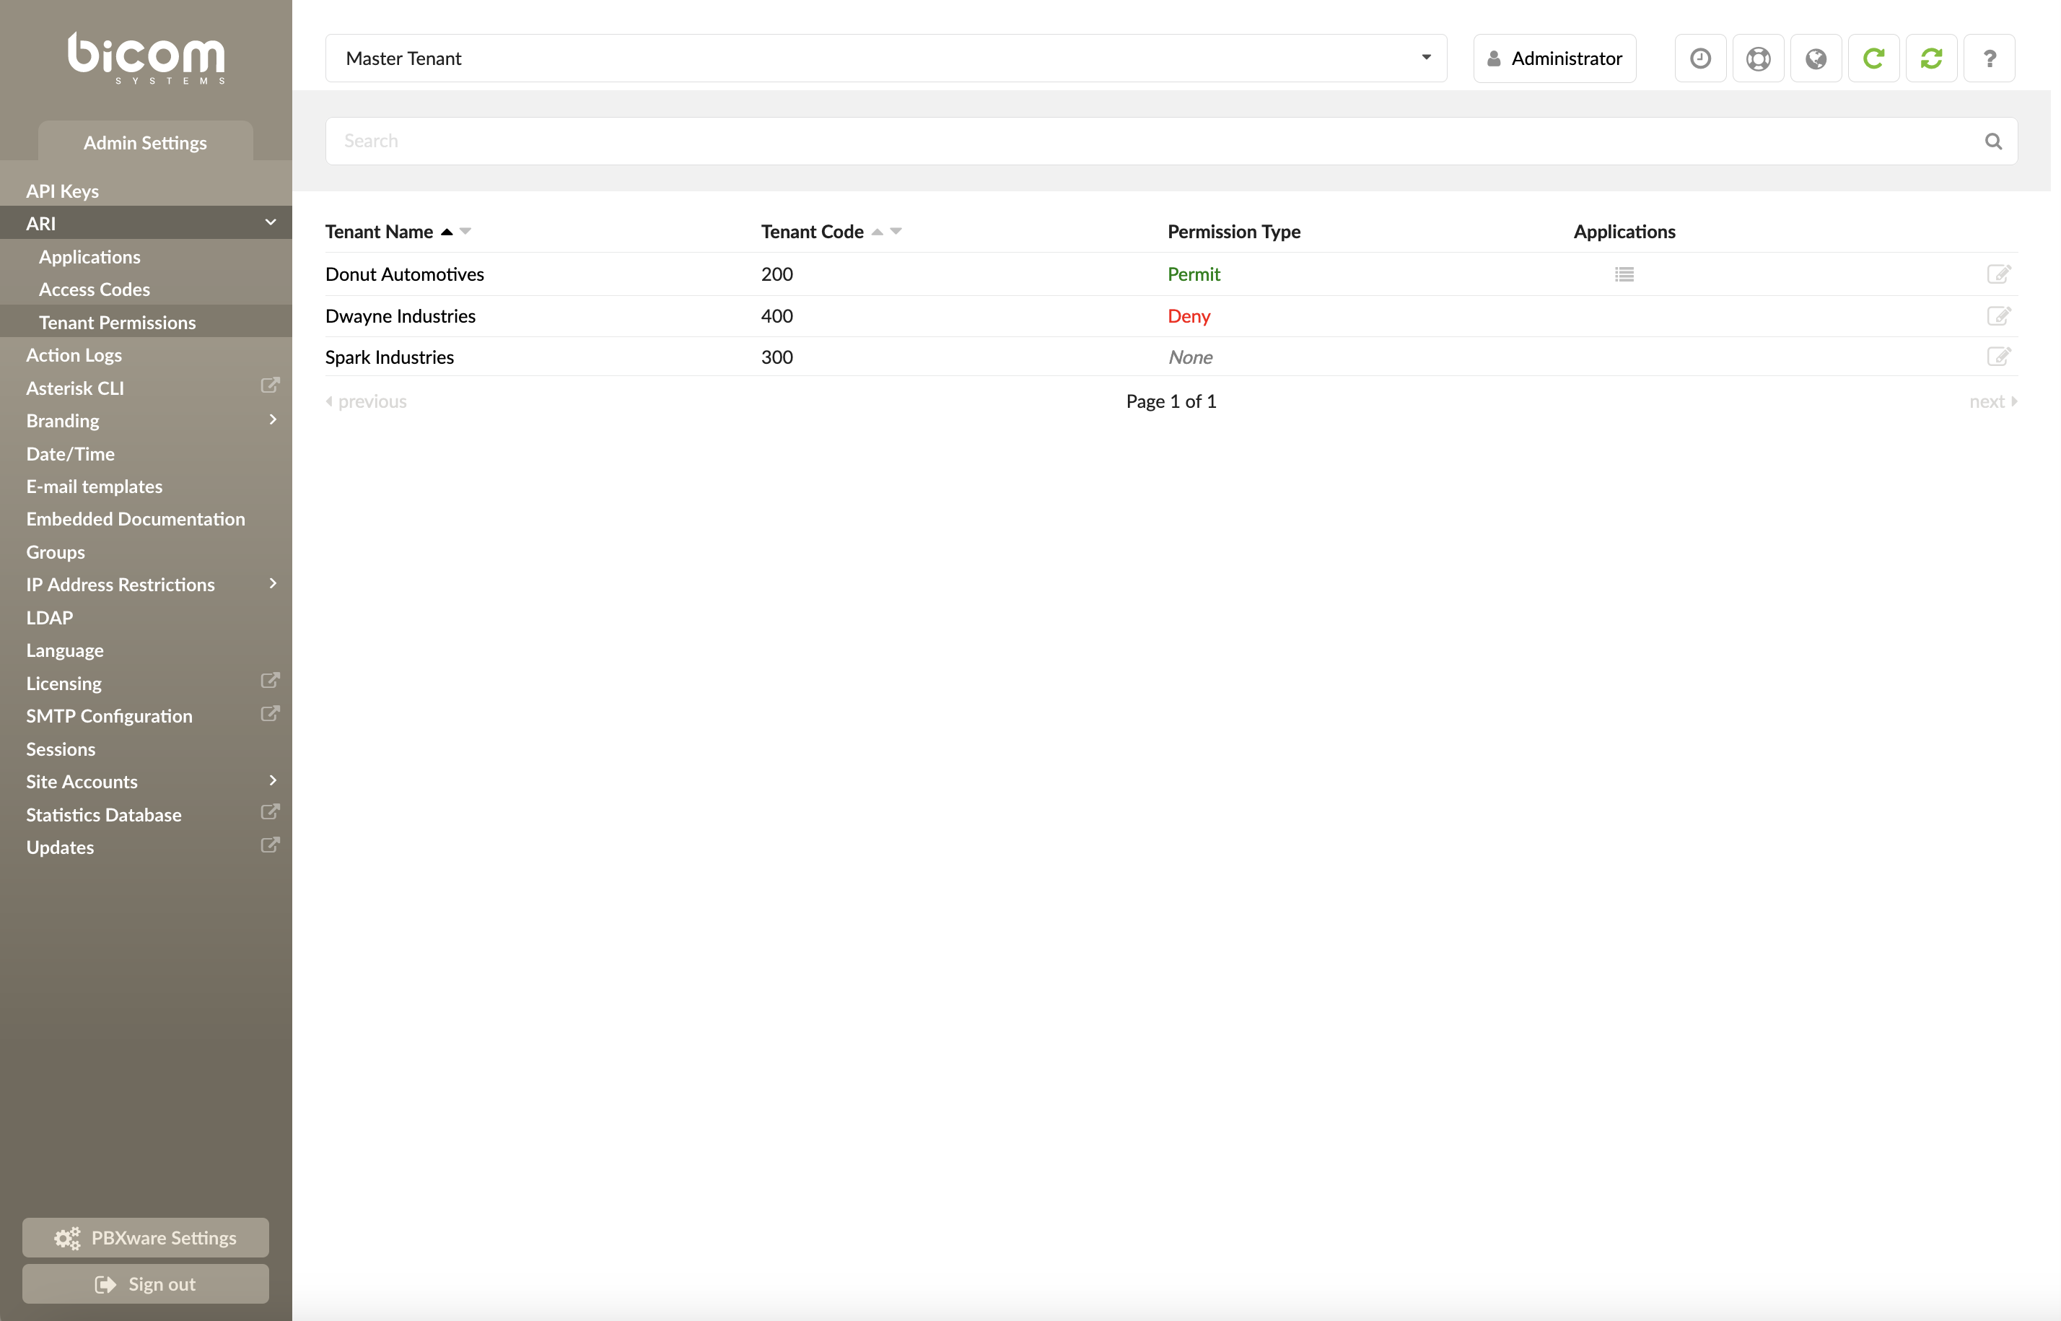Click the PBXware Settings button
Screen dimensions: 2061x1321
tap(146, 1237)
